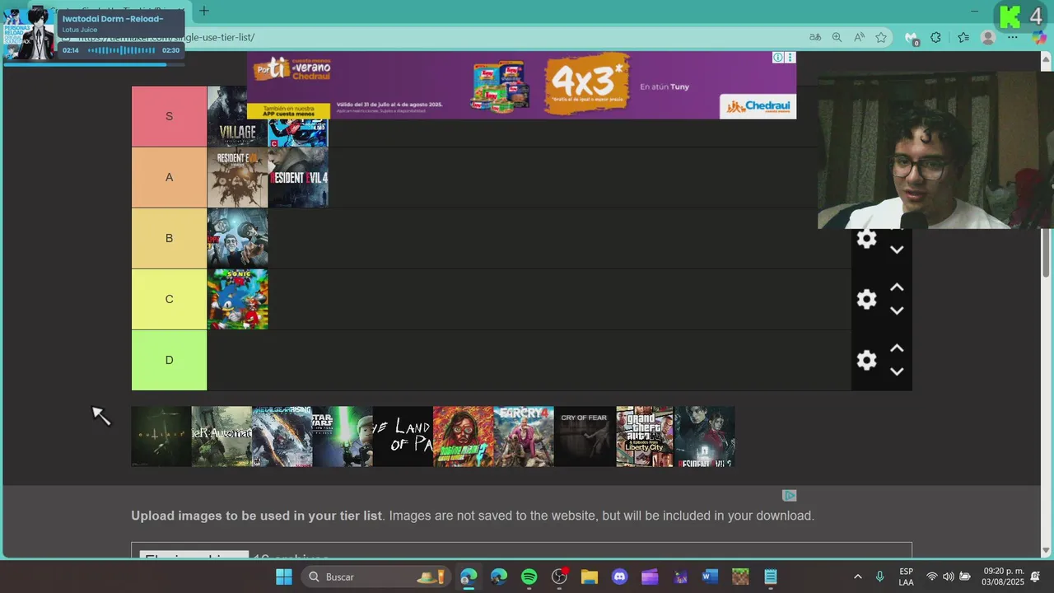Select the Outlast thumbnail in image pool
The height and width of the screenshot is (593, 1054).
pos(161,437)
